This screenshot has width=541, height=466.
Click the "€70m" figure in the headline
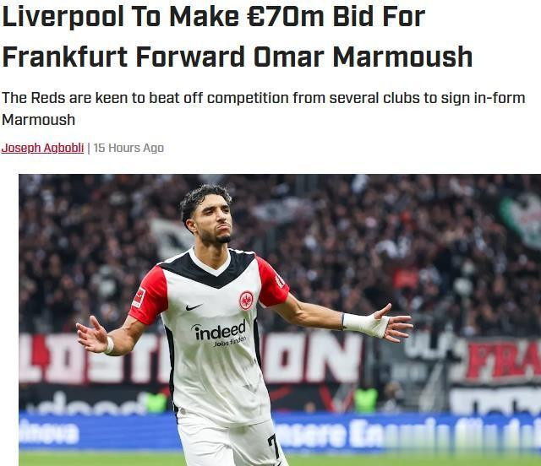click(286, 17)
